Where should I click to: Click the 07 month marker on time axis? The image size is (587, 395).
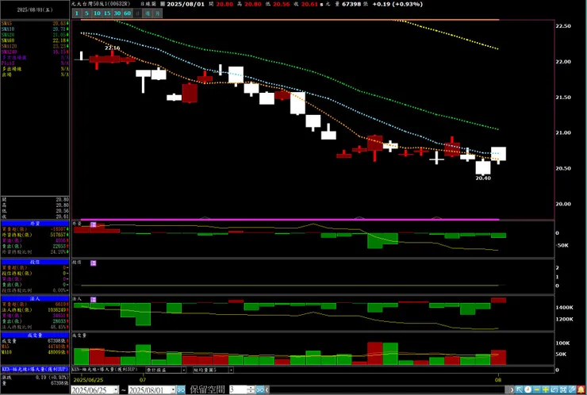point(143,380)
